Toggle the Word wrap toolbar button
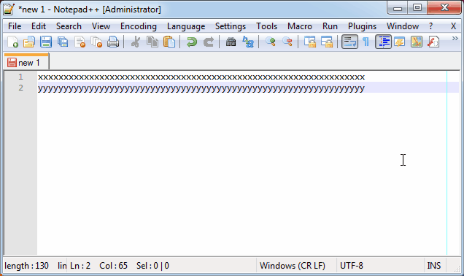The width and height of the screenshot is (464, 276). coord(349,42)
